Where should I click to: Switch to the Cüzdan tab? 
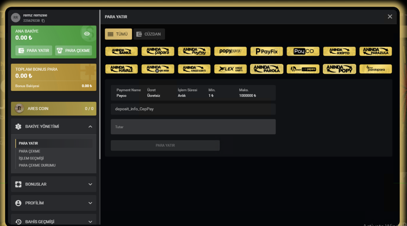point(149,34)
